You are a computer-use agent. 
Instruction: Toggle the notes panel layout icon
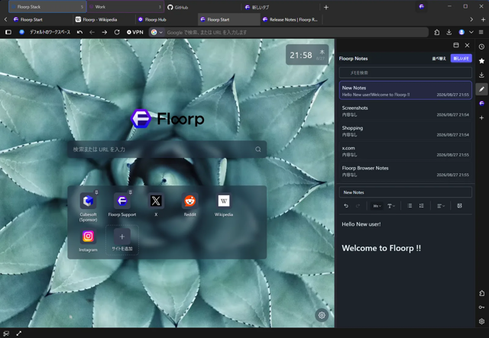pyautogui.click(x=456, y=45)
